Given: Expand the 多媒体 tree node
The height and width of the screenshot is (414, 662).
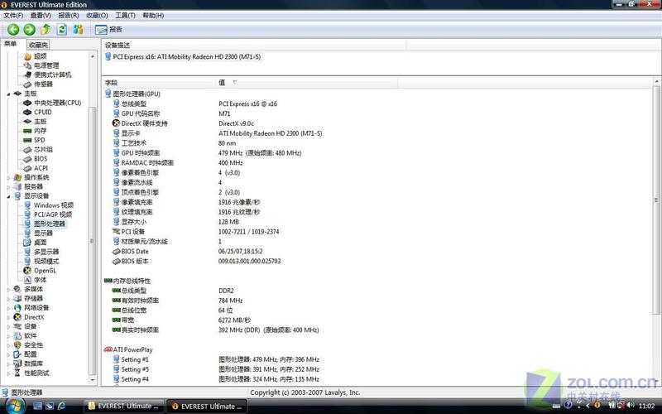Looking at the screenshot, I should 8,289.
